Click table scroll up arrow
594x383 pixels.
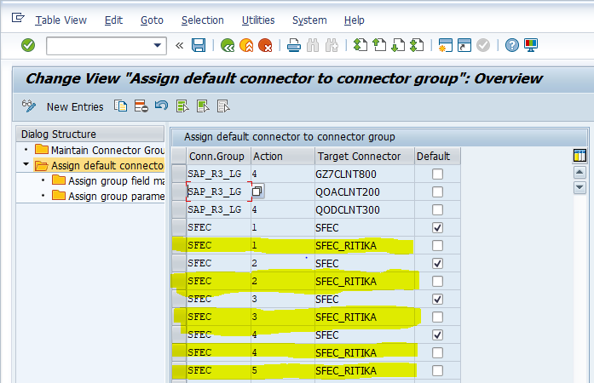(580, 173)
